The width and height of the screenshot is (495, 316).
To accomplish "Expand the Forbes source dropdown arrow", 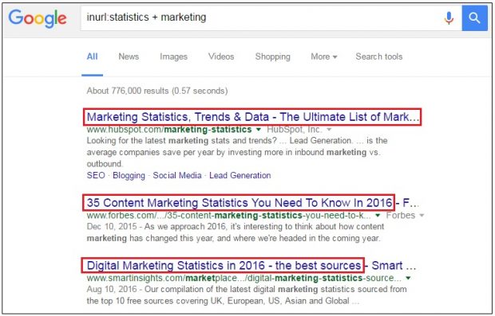I will coord(422,216).
